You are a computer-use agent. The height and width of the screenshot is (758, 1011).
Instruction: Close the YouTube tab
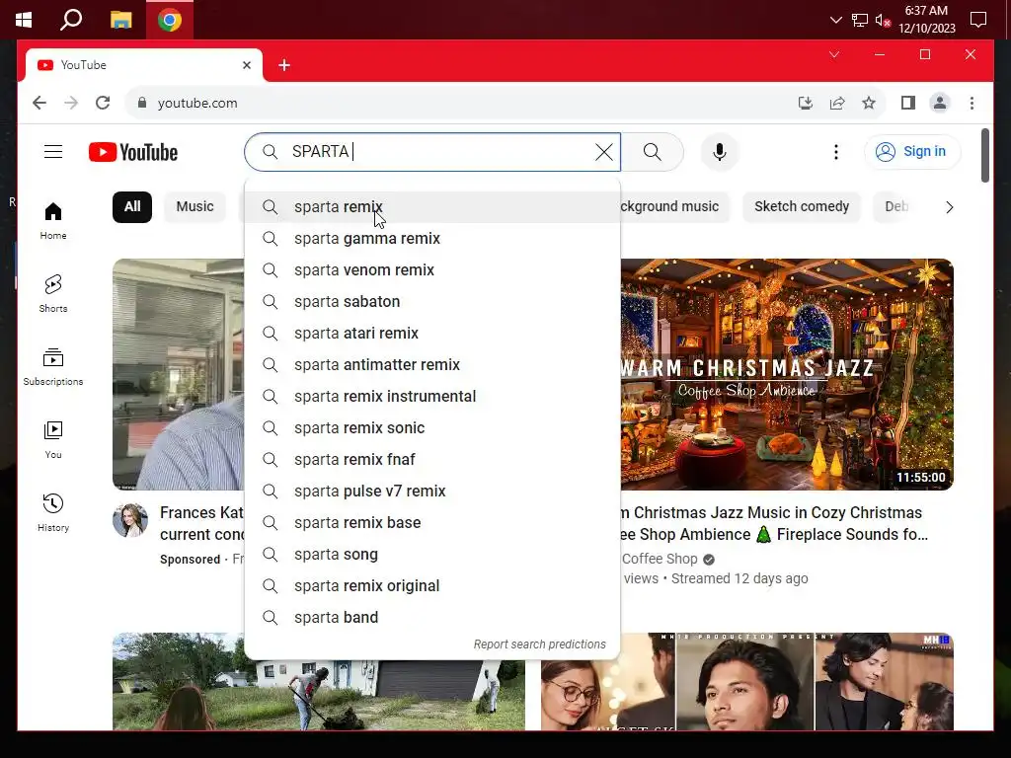click(x=246, y=65)
